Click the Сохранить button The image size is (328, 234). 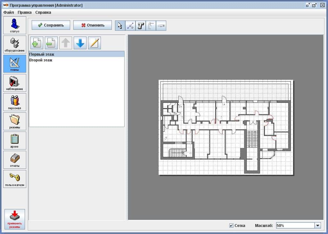(x=51, y=25)
